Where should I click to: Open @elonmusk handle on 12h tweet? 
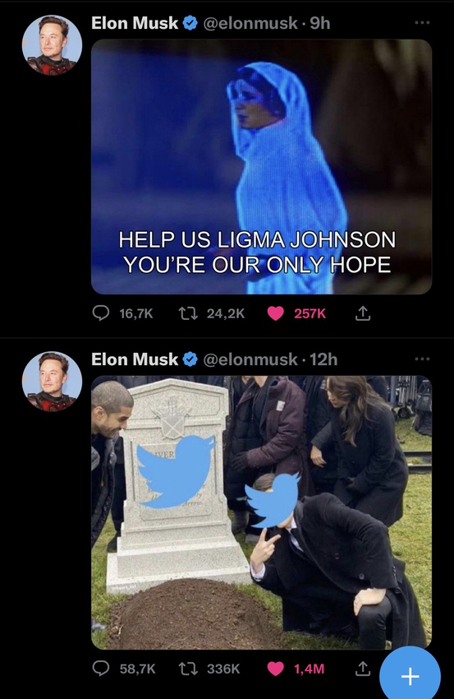click(x=250, y=359)
